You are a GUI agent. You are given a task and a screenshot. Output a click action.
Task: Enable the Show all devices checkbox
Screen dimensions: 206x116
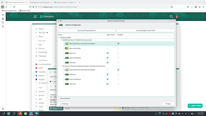tap(59, 98)
